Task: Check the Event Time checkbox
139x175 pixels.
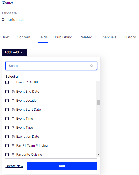Action: click(7, 119)
